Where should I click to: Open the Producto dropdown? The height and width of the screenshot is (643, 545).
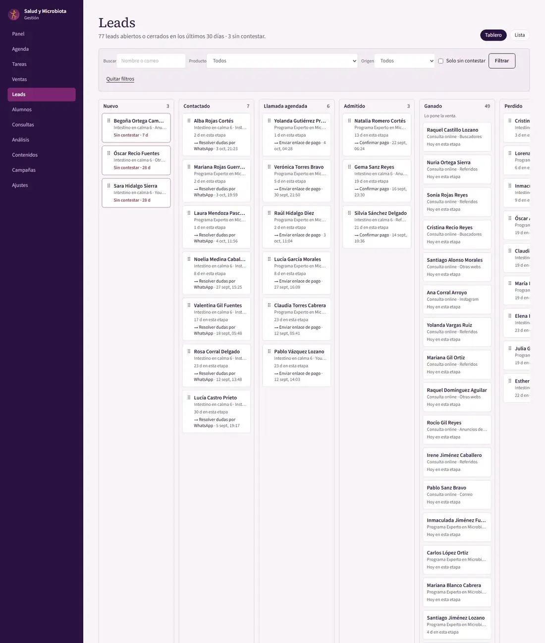coord(282,61)
